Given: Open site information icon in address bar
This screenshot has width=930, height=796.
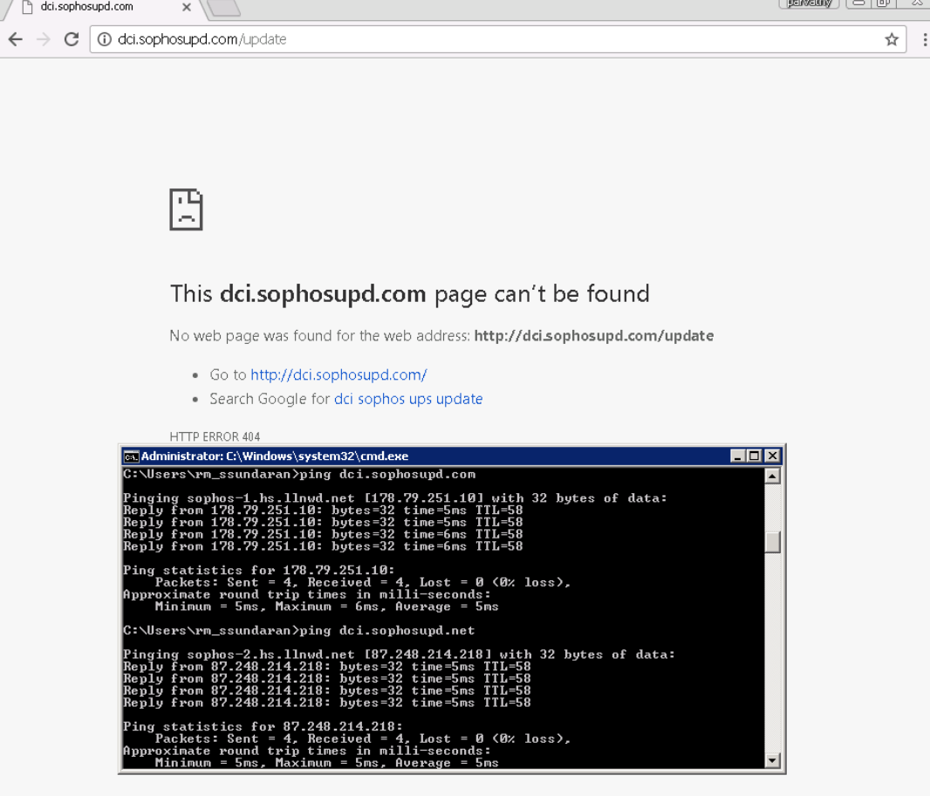Looking at the screenshot, I should coord(105,39).
